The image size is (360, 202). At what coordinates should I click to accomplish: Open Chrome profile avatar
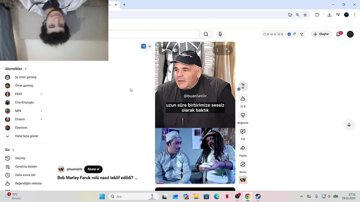pos(346,15)
